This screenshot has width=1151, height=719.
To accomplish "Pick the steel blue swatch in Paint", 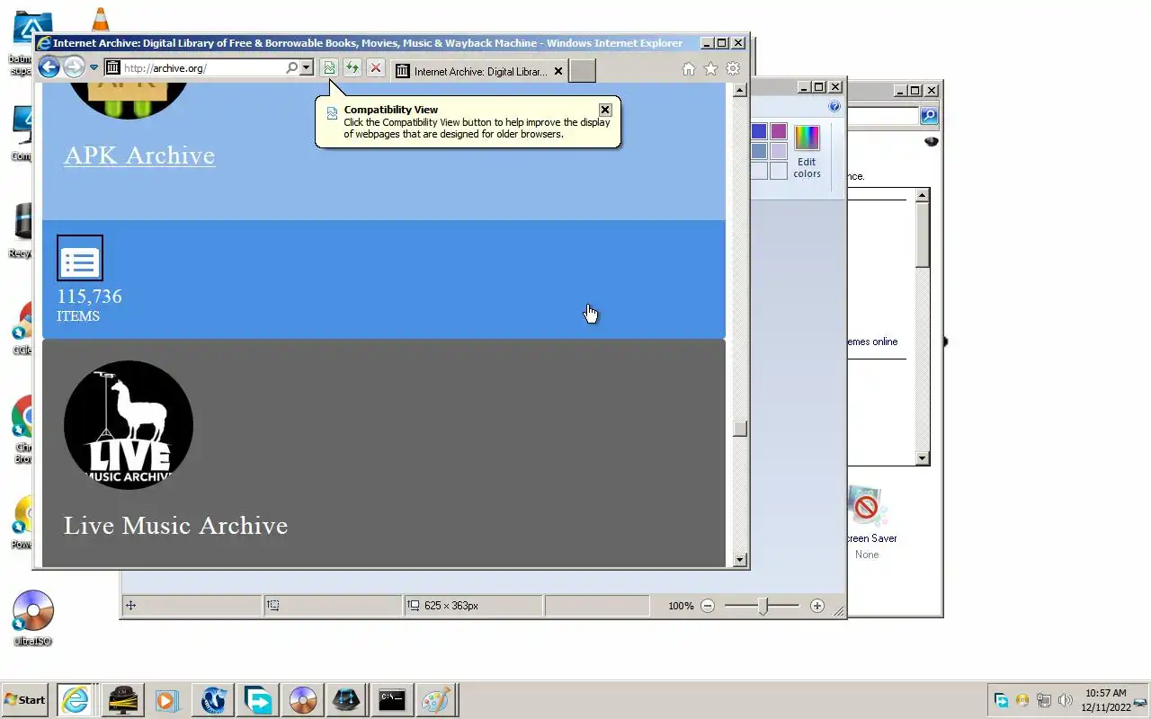I will [759, 151].
